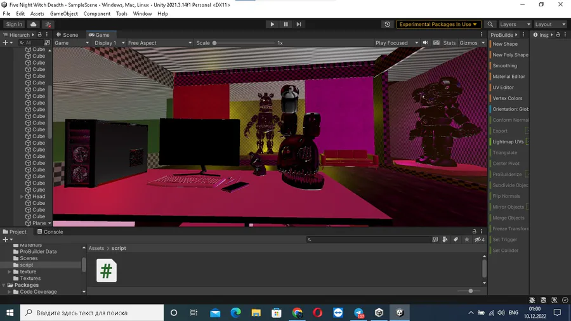This screenshot has height=321, width=571.
Task: Click the debugger bug icon in status bar
Action: click(x=532, y=300)
